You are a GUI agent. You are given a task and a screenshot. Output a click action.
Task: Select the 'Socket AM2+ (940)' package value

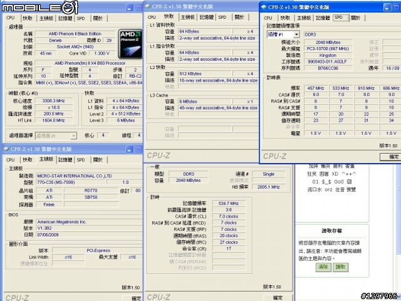coord(75,47)
